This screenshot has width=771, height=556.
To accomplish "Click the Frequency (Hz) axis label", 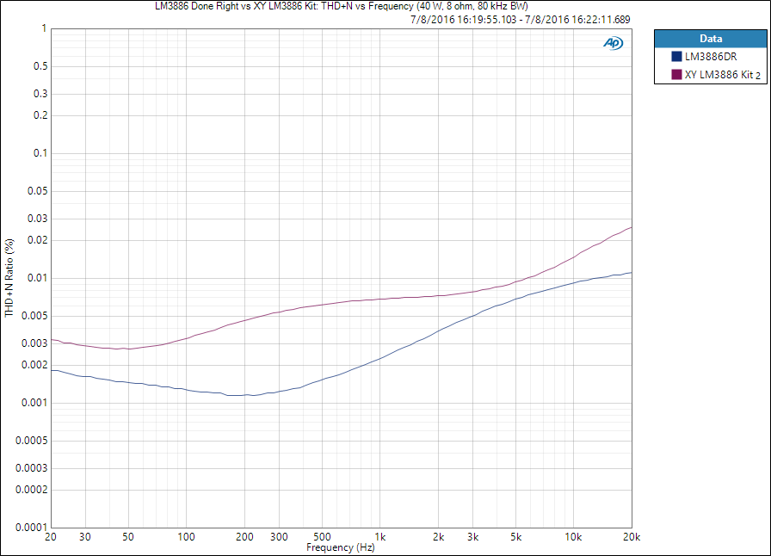I will 340,547.
